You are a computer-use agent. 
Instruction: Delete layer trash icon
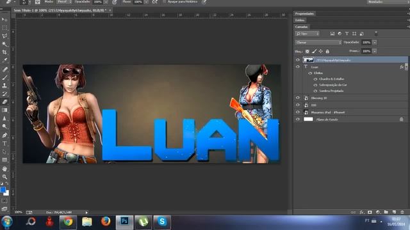402,212
